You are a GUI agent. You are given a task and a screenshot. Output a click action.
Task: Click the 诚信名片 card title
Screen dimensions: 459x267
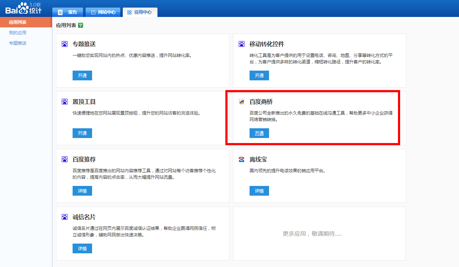pos(84,217)
